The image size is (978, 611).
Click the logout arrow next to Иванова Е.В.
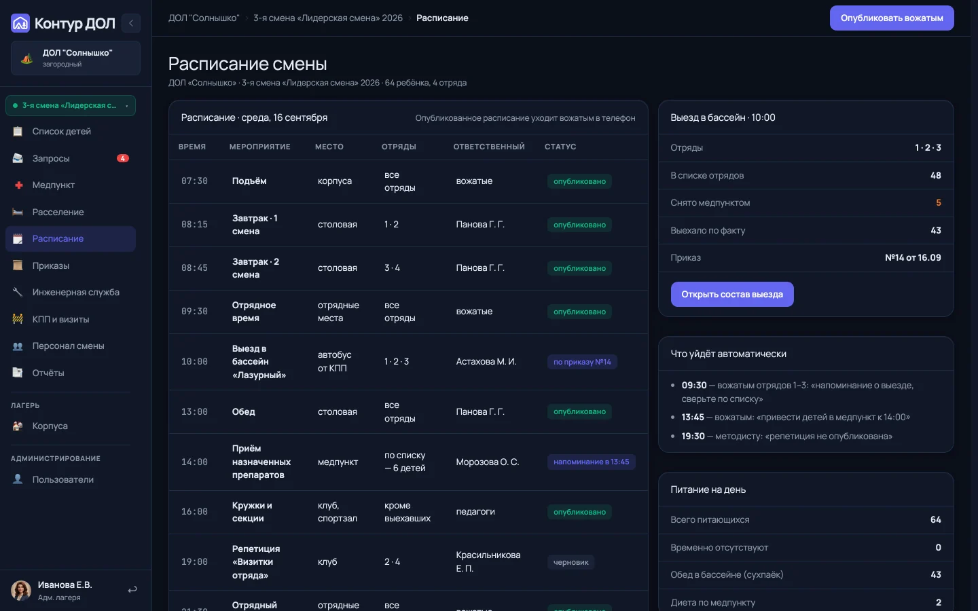pyautogui.click(x=132, y=590)
